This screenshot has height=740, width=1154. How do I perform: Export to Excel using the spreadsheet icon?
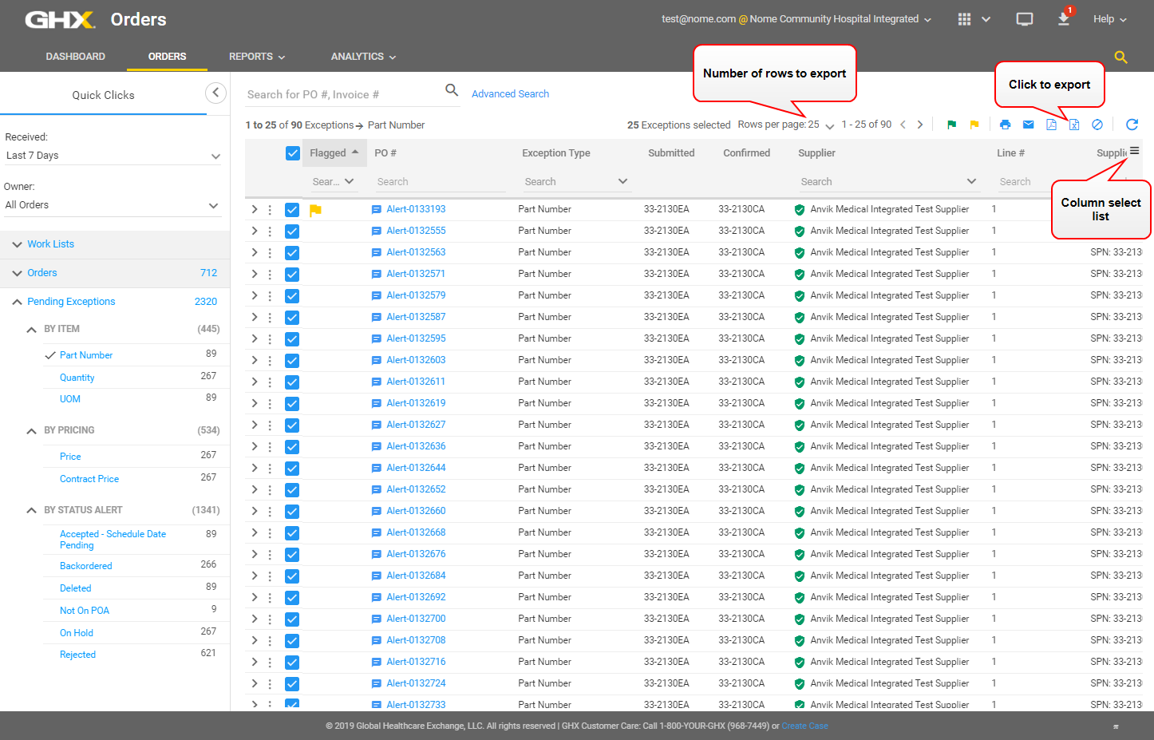click(x=1074, y=125)
